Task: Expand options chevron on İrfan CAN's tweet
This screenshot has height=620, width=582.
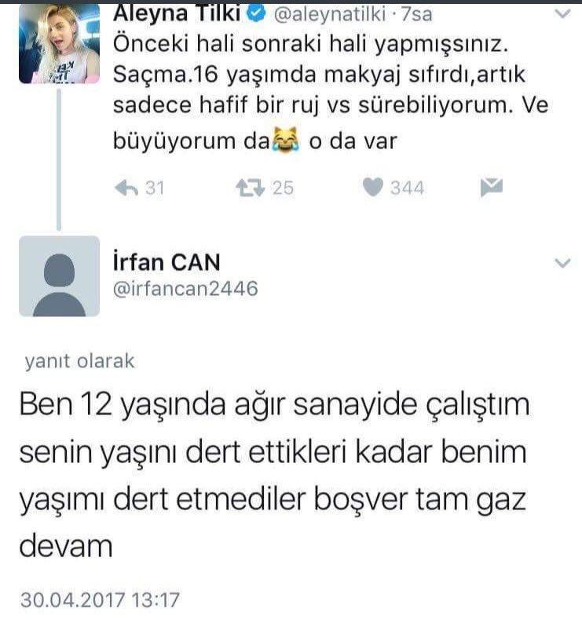Action: (x=562, y=263)
